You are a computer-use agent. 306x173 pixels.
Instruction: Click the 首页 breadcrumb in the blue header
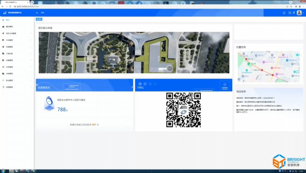click(43, 13)
